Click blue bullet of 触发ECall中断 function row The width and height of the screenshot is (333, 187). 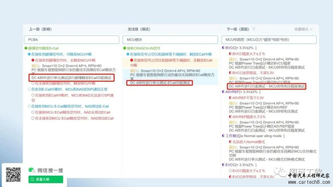tap(128, 54)
